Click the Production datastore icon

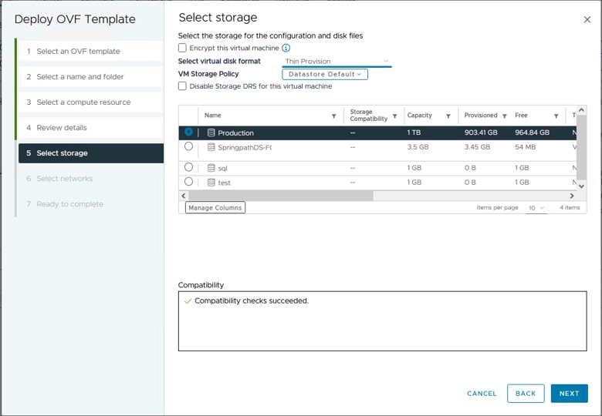click(x=211, y=133)
